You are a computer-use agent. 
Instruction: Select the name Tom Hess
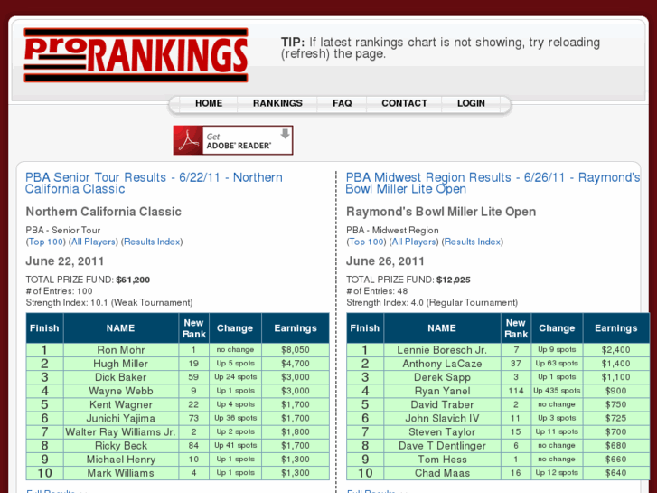click(x=442, y=460)
